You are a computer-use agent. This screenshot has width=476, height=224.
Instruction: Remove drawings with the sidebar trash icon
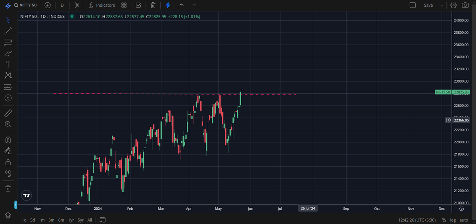point(8,188)
